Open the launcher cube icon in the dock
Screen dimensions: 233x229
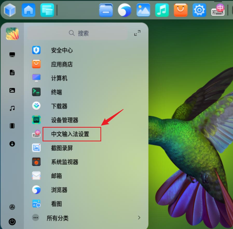coord(10,10)
